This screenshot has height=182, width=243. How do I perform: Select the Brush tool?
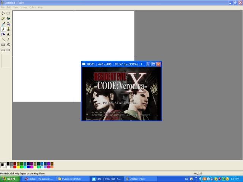[x=8, y=29]
